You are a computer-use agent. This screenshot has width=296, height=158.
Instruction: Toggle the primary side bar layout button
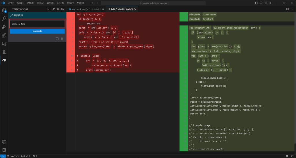pos(257,3)
